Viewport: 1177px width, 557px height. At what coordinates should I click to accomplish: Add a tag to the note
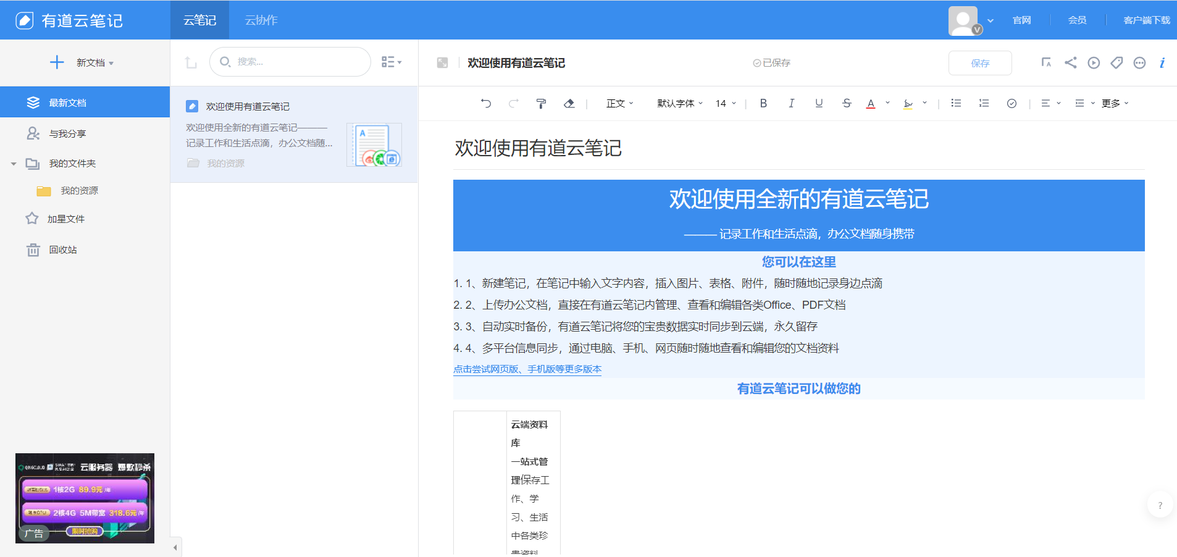coord(1116,62)
